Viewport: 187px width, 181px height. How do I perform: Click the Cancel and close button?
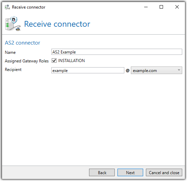click(x=164, y=173)
